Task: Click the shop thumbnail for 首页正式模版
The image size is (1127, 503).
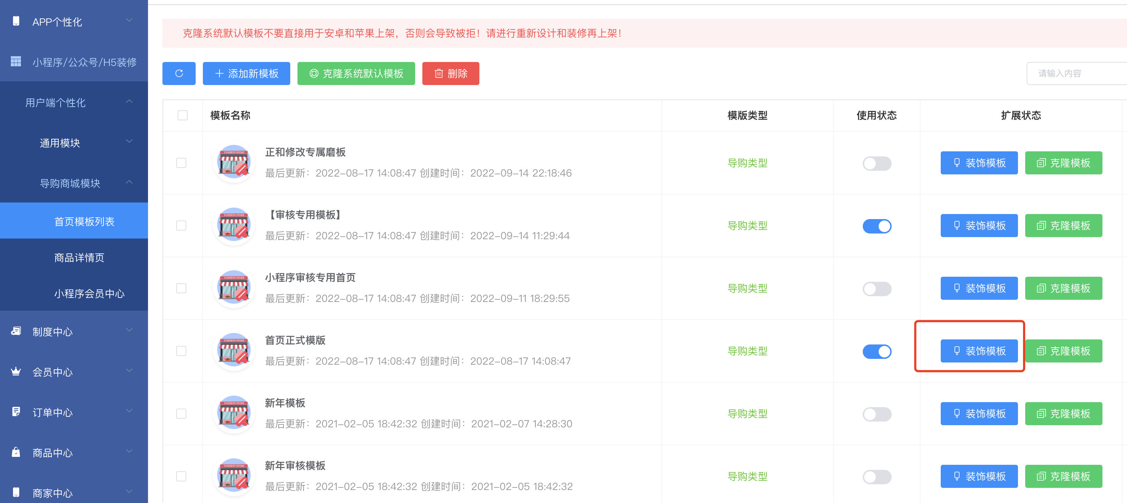Action: click(234, 351)
